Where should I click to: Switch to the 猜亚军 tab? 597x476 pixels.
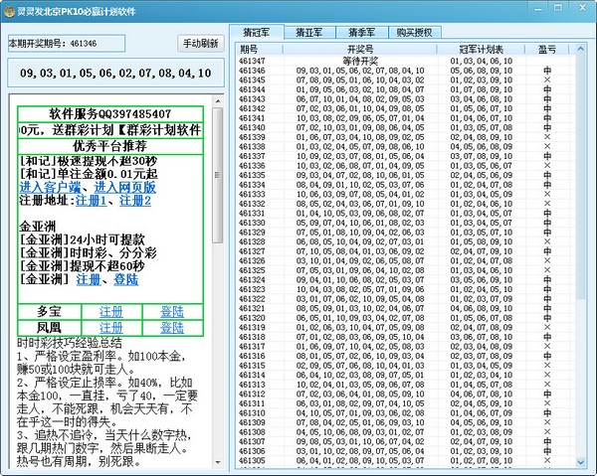point(309,33)
